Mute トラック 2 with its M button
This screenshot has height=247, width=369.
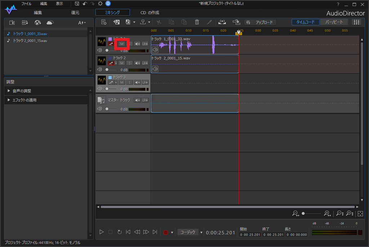[122, 63]
